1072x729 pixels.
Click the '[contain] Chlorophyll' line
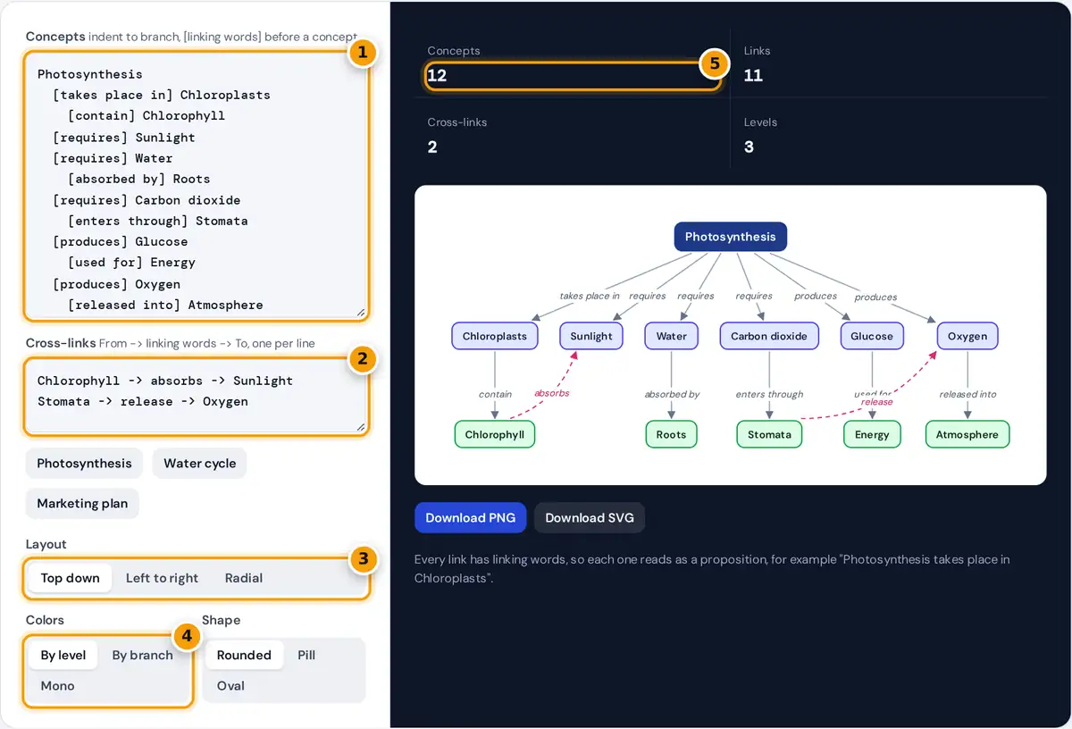147,115
